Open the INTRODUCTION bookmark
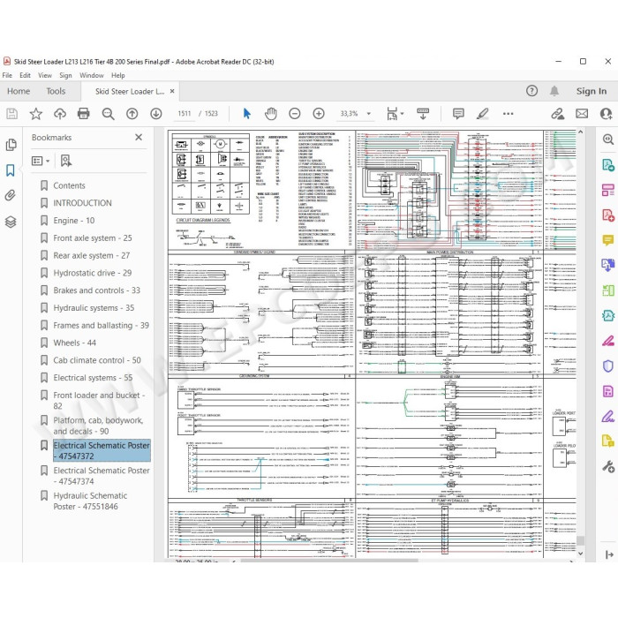Image resolution: width=618 pixels, height=618 pixels. click(x=82, y=203)
